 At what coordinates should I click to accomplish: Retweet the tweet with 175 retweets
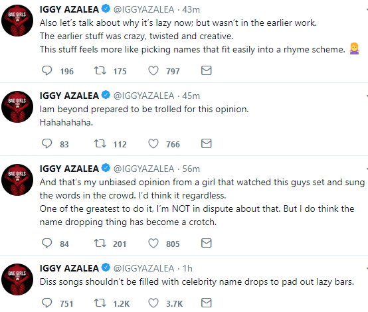(x=100, y=70)
